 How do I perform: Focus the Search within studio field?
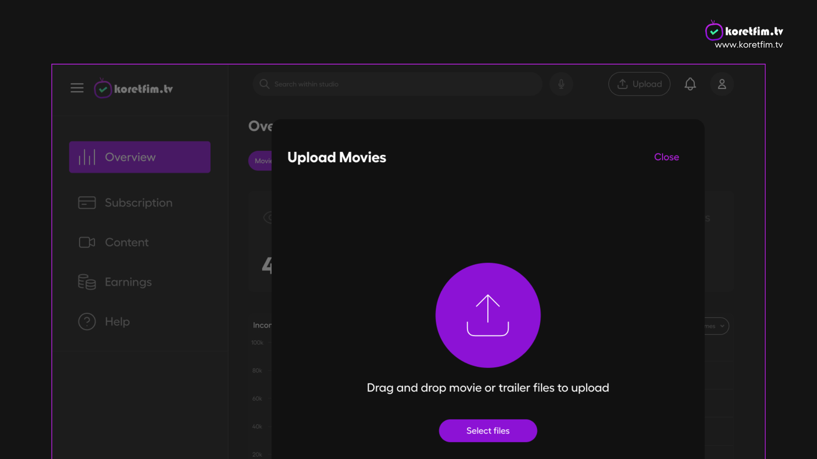397,84
